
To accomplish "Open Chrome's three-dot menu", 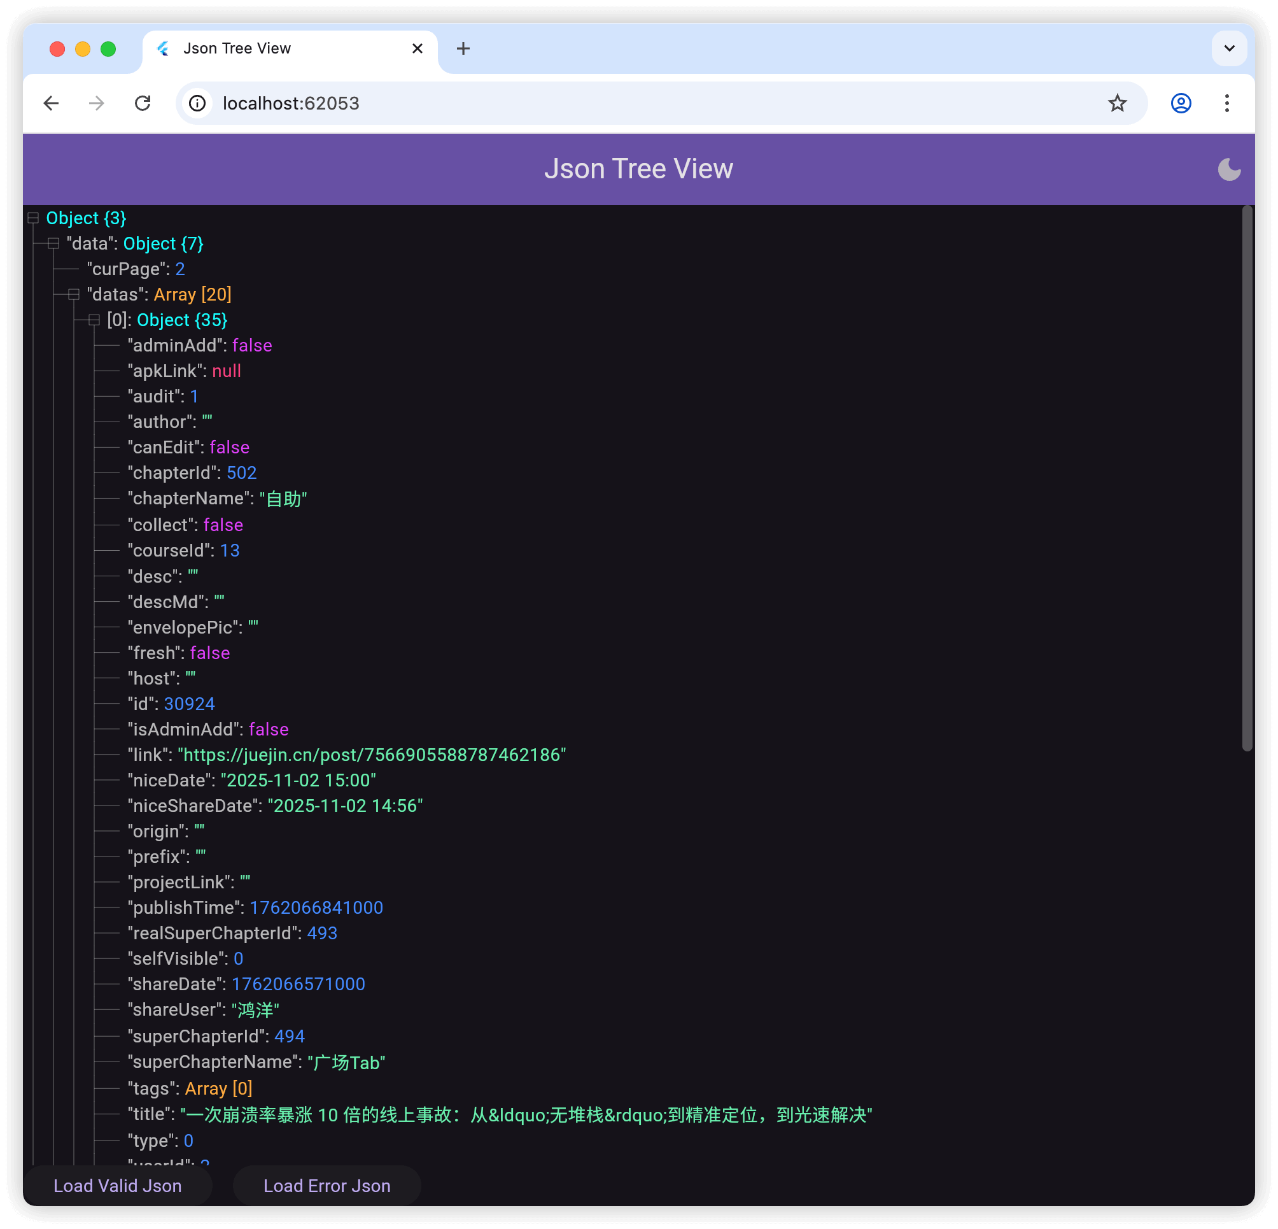I will (1227, 103).
